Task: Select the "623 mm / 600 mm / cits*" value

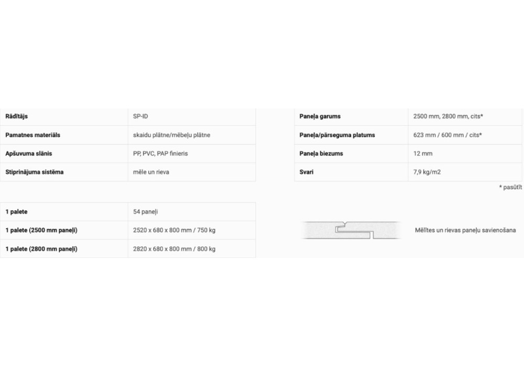Action: pos(447,135)
